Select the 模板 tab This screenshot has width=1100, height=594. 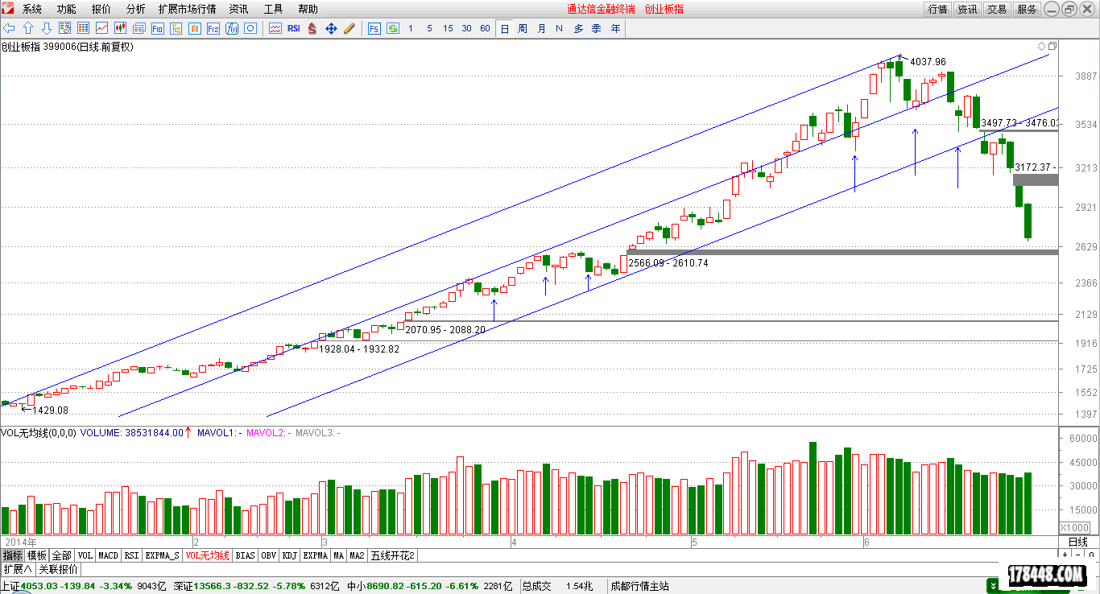36,555
